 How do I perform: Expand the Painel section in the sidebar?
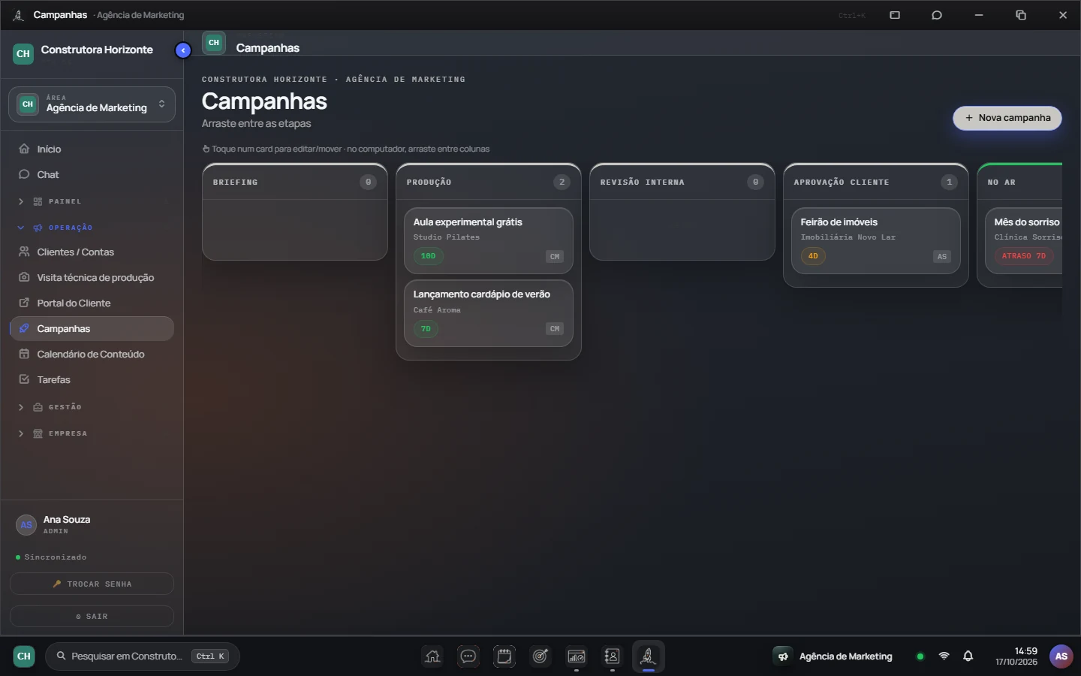[x=92, y=201]
